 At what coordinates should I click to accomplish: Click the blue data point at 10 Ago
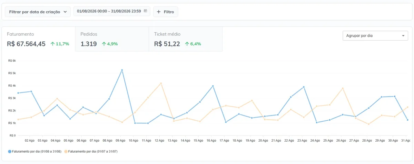tap(135, 123)
